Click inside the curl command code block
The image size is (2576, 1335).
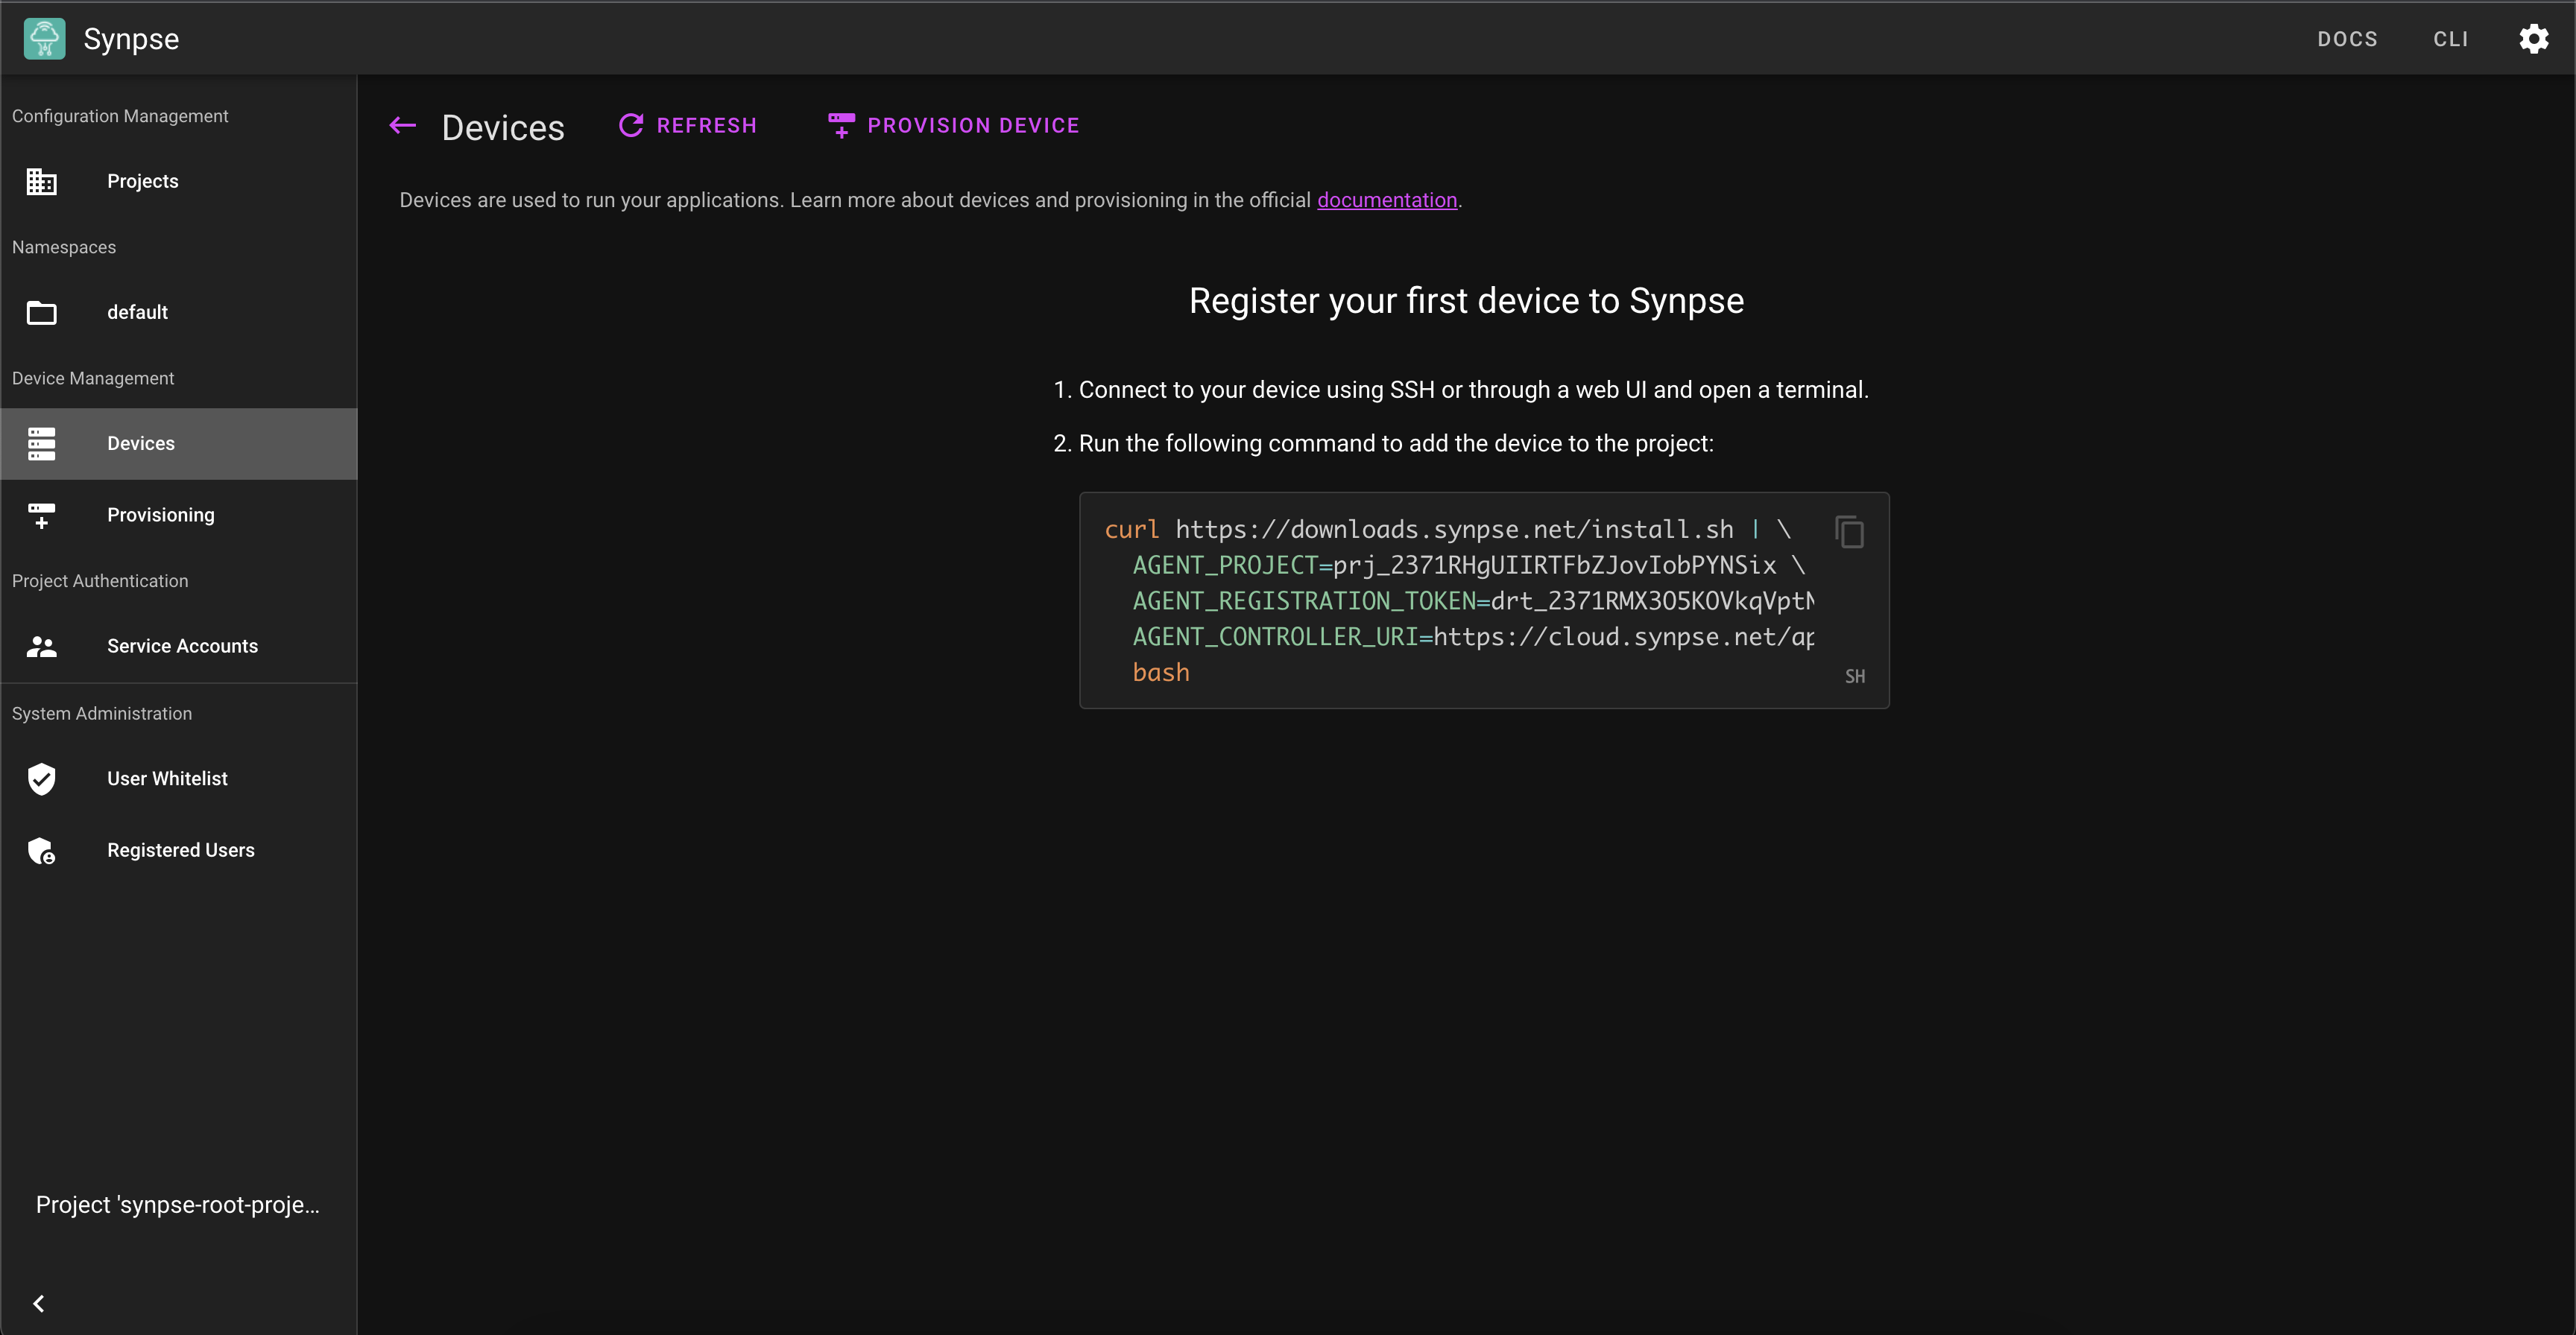(1460, 620)
